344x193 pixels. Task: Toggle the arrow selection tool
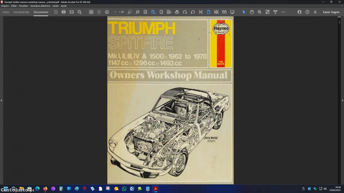click(244, 12)
